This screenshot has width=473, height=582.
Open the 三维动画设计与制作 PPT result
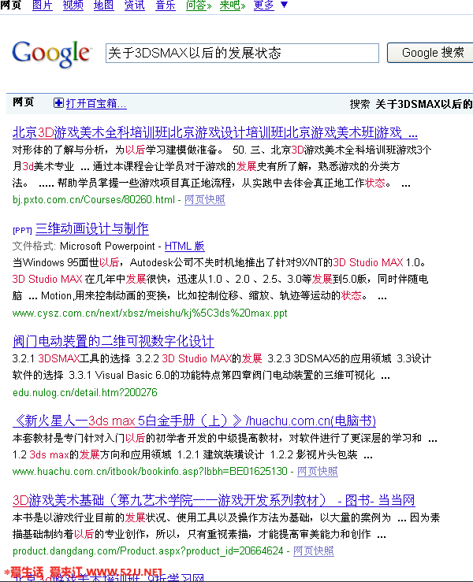click(x=92, y=228)
